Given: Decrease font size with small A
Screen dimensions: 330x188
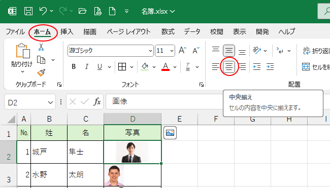Looking at the screenshot, I should pyautogui.click(x=196, y=50).
